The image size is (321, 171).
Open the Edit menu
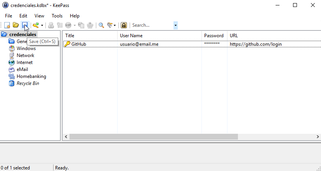click(x=23, y=16)
